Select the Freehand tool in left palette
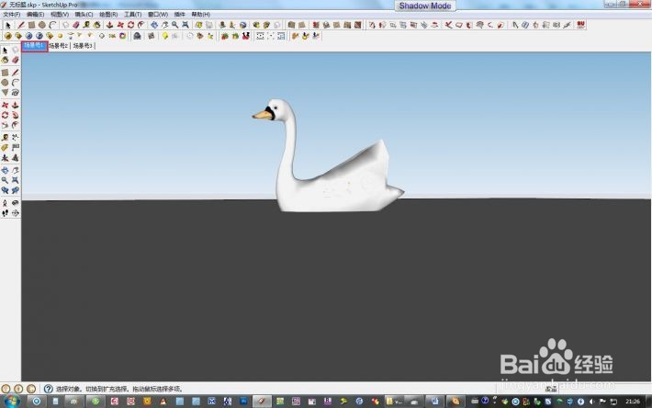The height and width of the screenshot is (408, 652). pos(16,92)
